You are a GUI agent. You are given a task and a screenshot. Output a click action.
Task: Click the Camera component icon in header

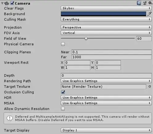click(7, 3)
